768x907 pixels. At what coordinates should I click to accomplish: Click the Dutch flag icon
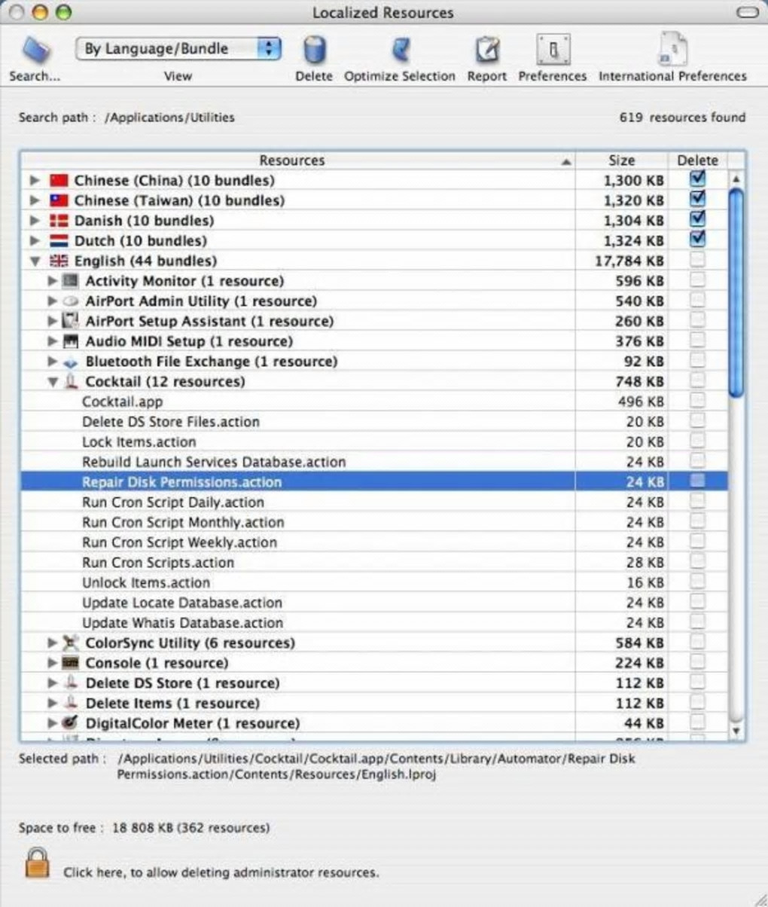click(59, 241)
